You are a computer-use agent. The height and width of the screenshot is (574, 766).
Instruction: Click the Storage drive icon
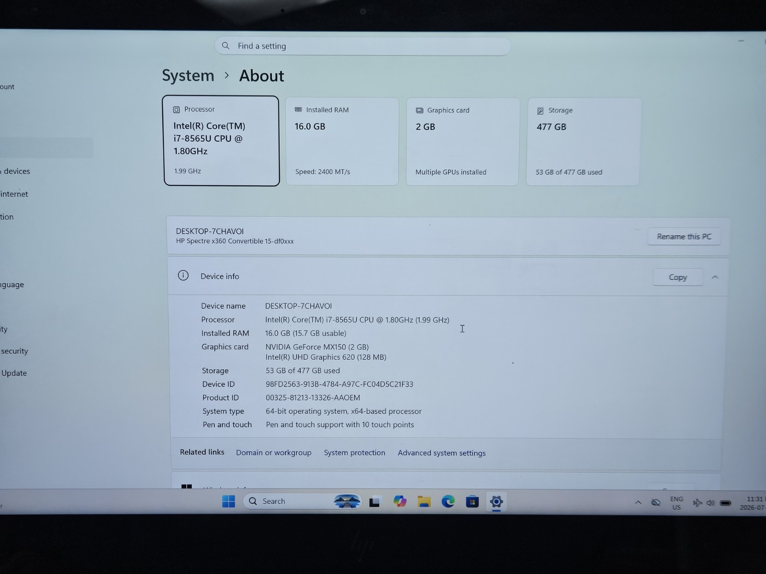point(540,110)
